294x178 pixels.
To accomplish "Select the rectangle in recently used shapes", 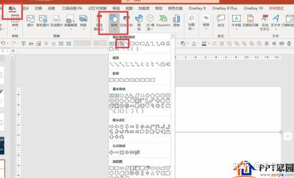I will click(x=132, y=44).
